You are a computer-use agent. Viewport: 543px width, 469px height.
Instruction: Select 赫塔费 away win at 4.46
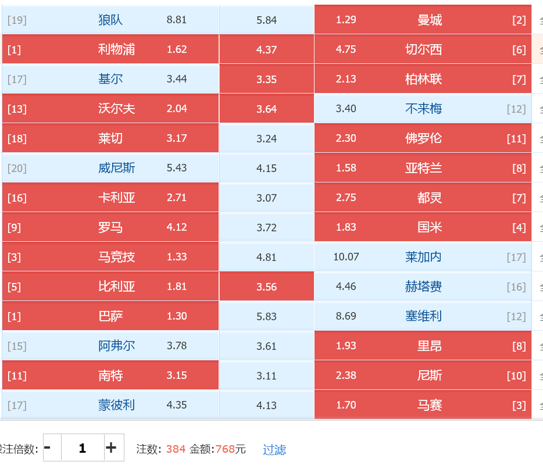click(x=423, y=287)
